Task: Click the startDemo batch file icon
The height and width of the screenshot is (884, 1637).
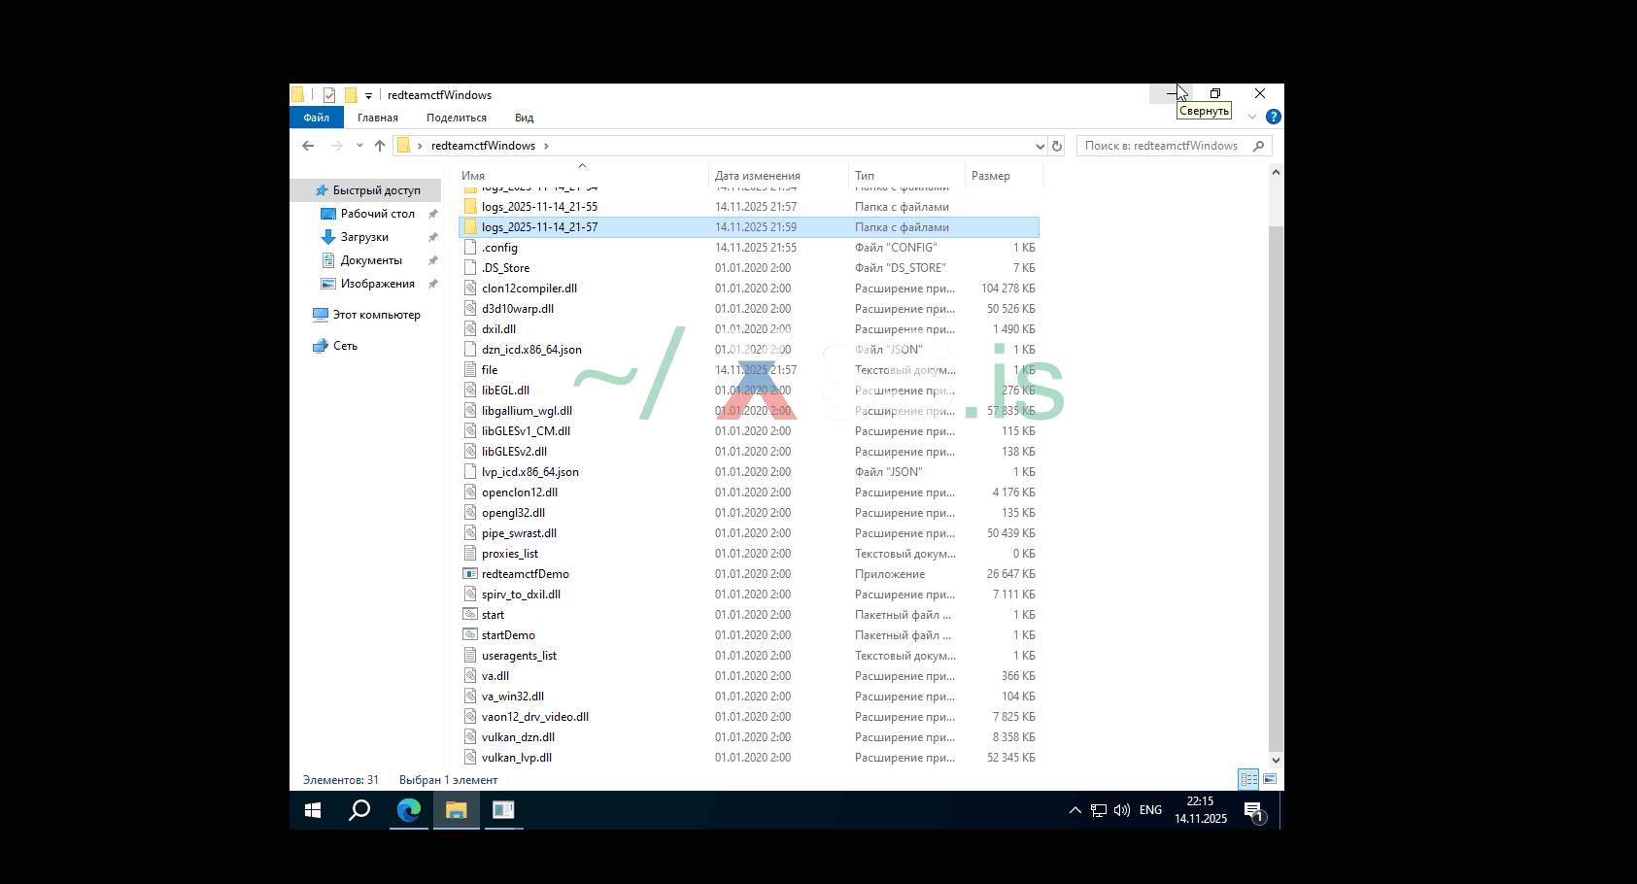Action: tap(471, 635)
